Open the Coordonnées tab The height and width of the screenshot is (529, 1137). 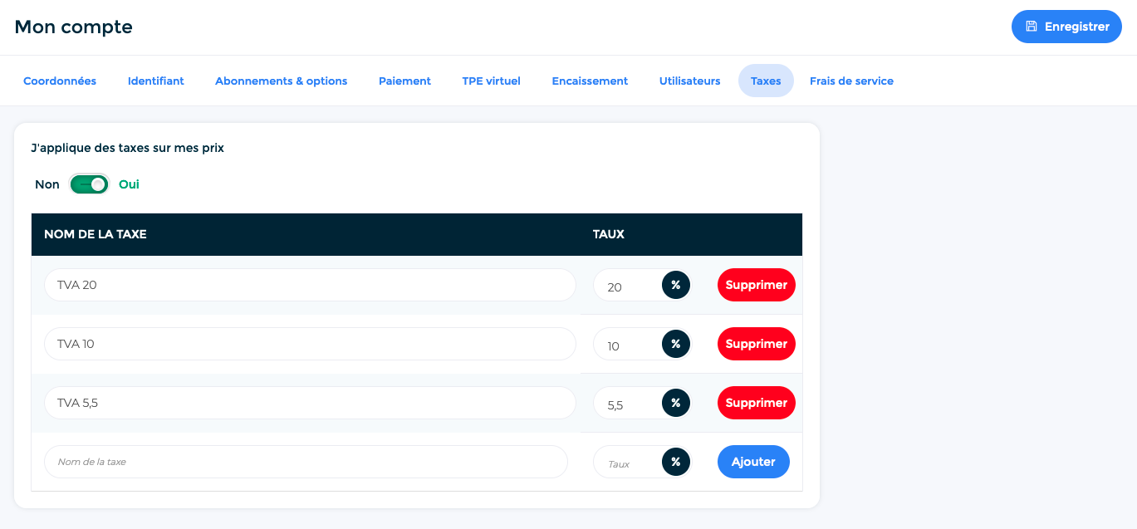pos(60,81)
